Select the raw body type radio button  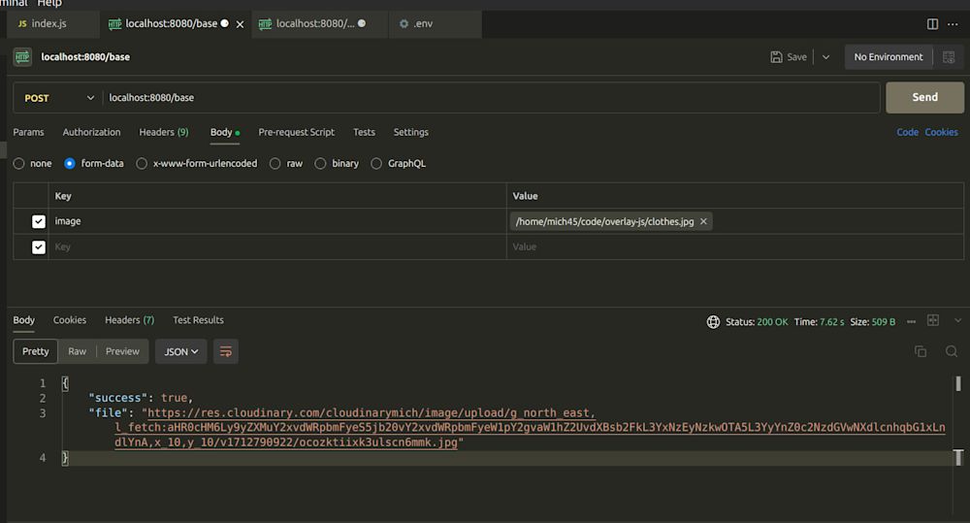click(x=275, y=164)
